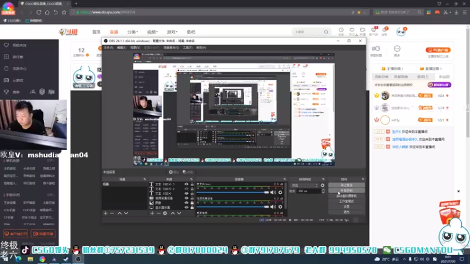Toggle lock on 文本 (GDI+) 3 source
This screenshot has width=470, height=264.
[192, 184]
